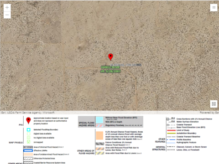Viewport: 219px width, 164px height.
Task: Click the red Limit of Study line
Action: pos(171,130)
